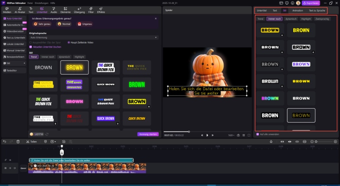The width and height of the screenshot is (340, 186).
Task: Open the Medien panel in the toolbar
Action: (x=6, y=9)
